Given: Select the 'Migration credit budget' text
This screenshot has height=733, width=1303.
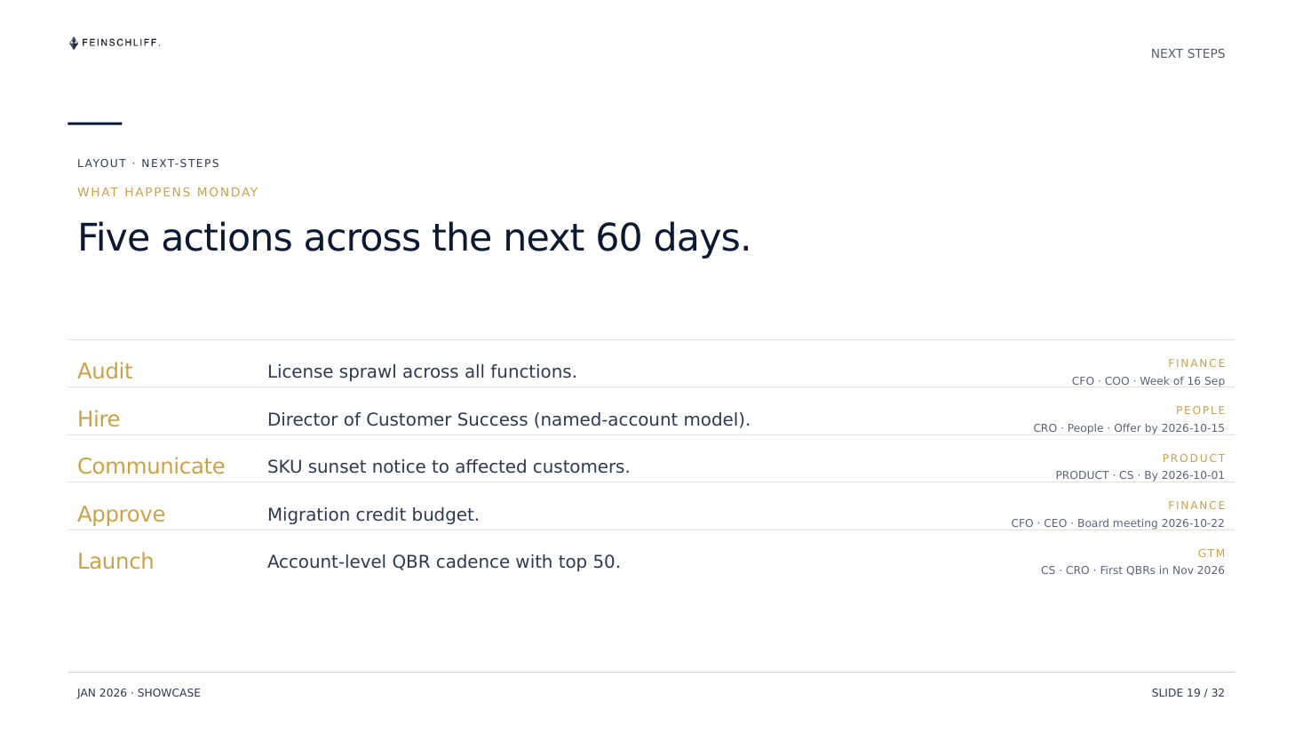Looking at the screenshot, I should coord(373,515).
